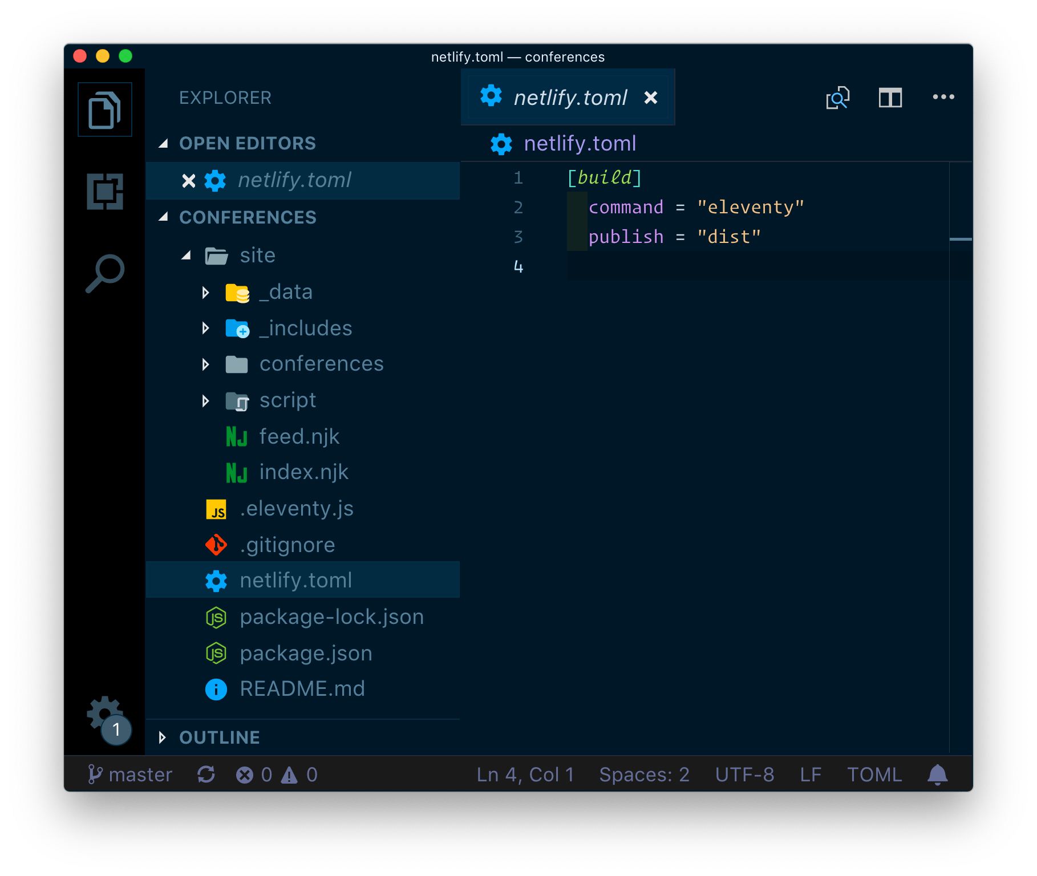The image size is (1037, 876).
Task: Click line number 1 in gutter
Action: (x=518, y=178)
